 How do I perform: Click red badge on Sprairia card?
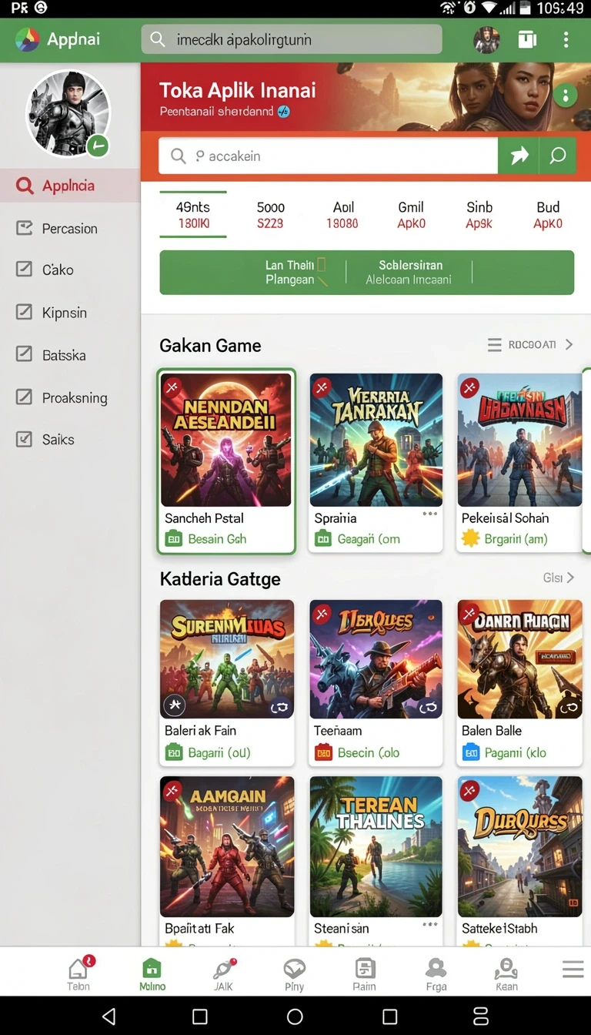coord(322,387)
